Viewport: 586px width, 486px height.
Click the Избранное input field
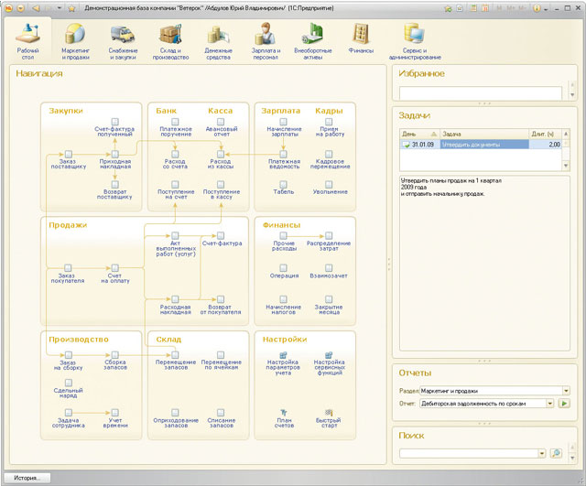click(x=480, y=92)
